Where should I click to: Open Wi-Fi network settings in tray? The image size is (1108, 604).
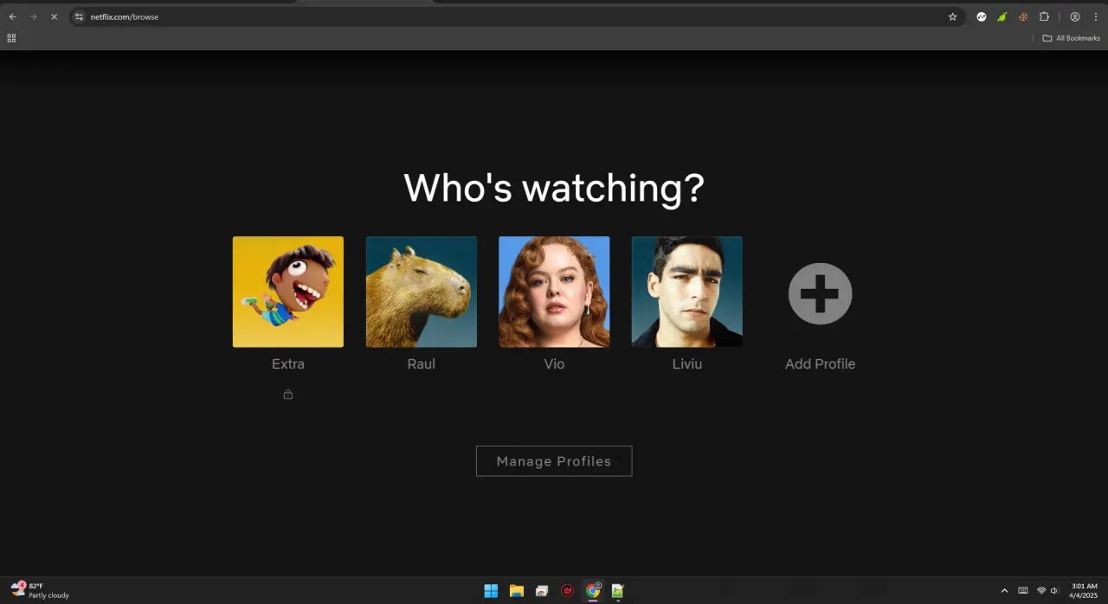[x=1041, y=591]
